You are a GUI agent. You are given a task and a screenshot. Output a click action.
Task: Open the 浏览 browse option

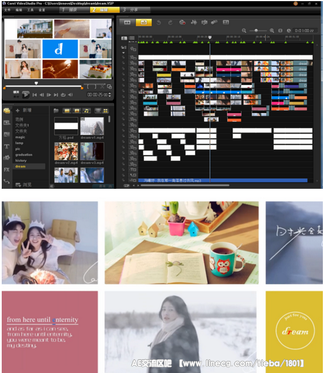[x=24, y=185]
